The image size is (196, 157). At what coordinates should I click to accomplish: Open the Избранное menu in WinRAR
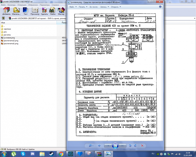[33, 5]
